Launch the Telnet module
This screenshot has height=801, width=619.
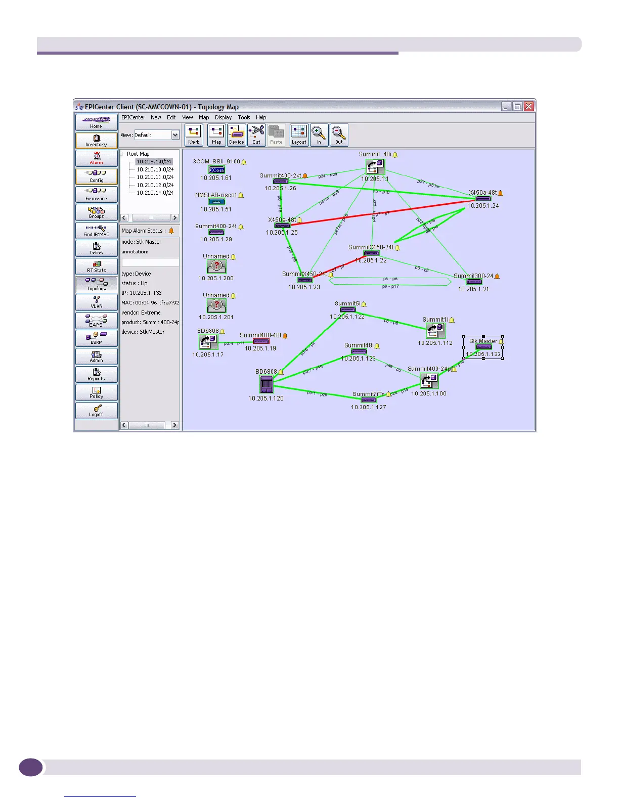96,248
